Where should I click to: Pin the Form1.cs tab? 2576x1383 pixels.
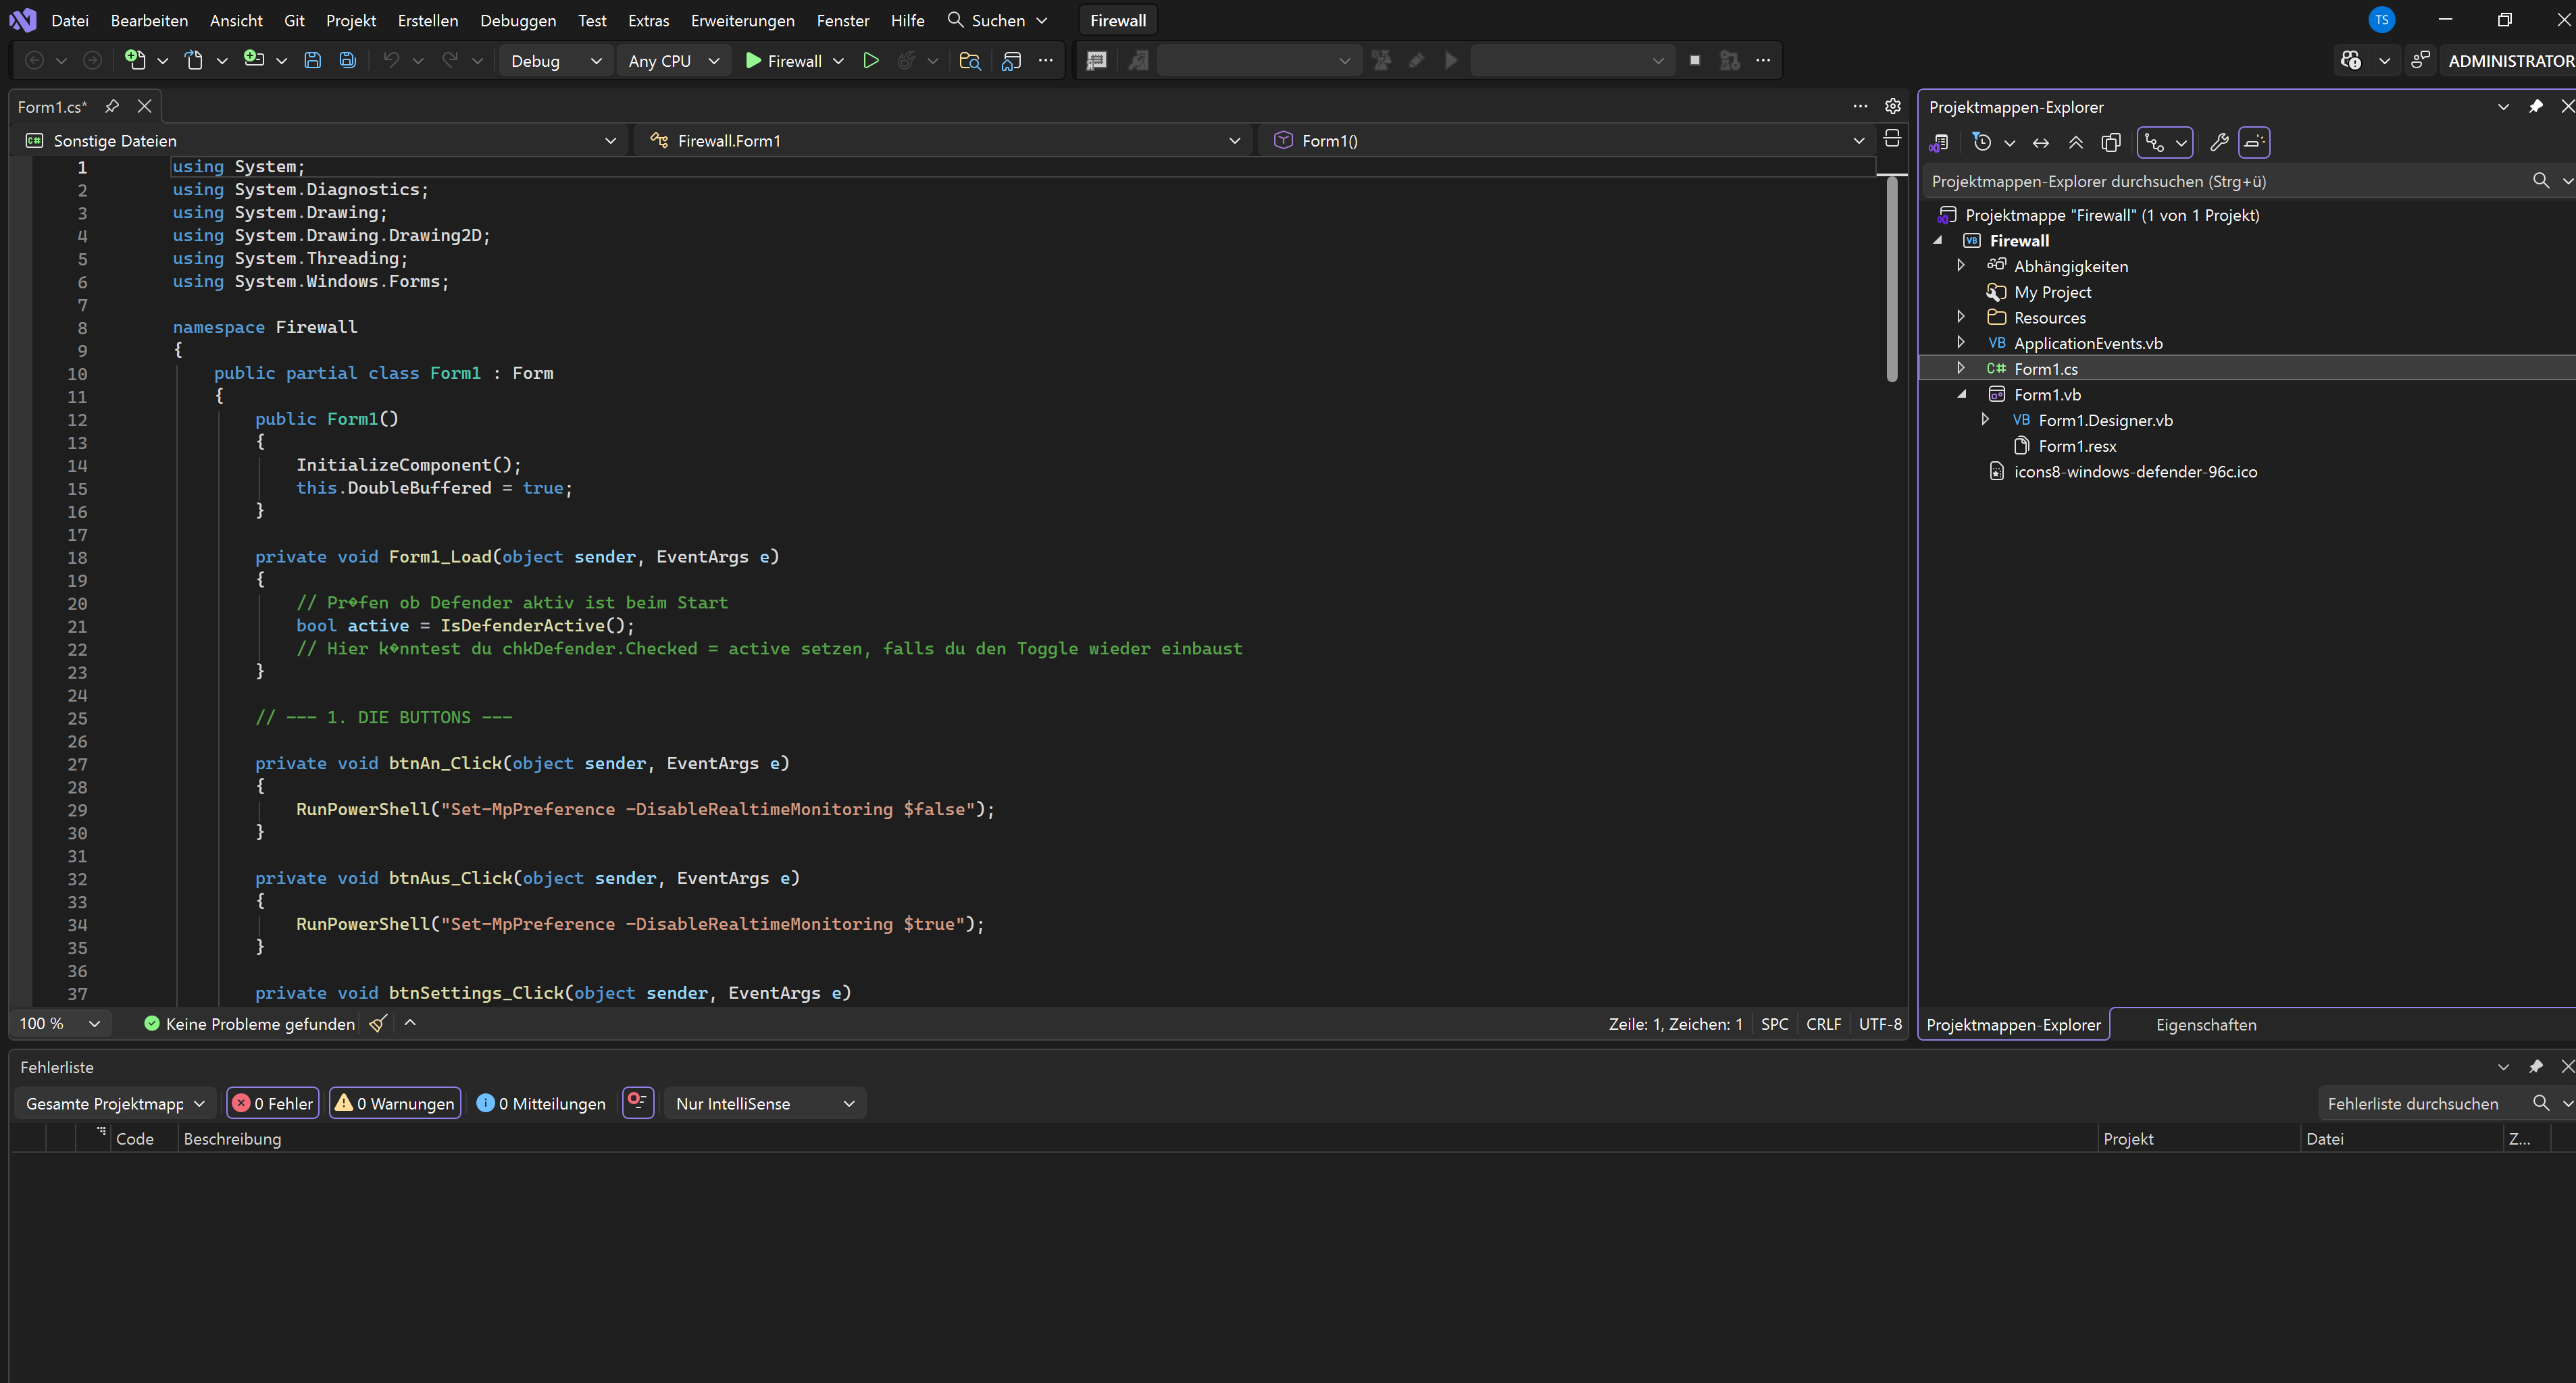click(x=112, y=106)
